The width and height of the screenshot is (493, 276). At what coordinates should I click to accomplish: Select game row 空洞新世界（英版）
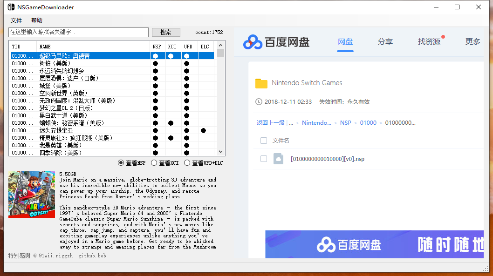pyautogui.click(x=112, y=93)
